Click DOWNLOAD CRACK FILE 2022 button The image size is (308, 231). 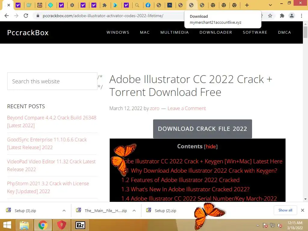(x=202, y=129)
